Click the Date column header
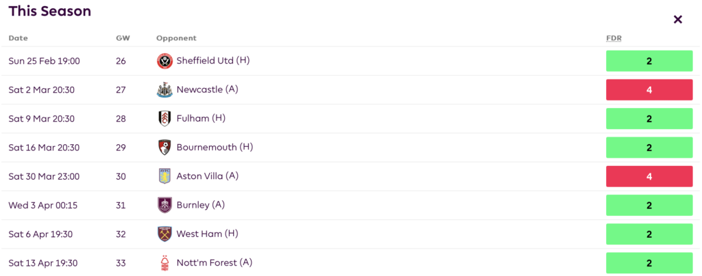The image size is (702, 276). point(18,38)
